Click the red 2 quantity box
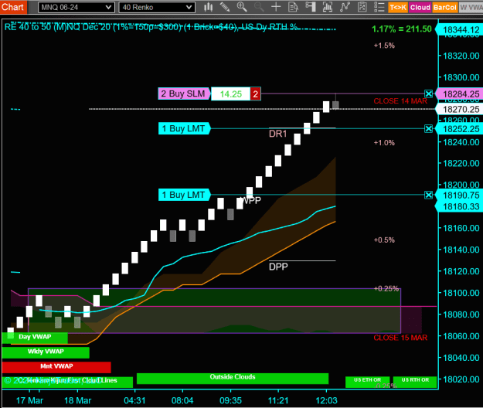This screenshot has height=408, width=483. coord(255,94)
